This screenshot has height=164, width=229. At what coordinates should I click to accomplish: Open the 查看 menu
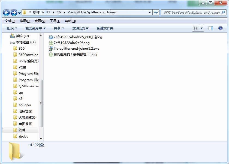pyautogui.click(x=39, y=21)
